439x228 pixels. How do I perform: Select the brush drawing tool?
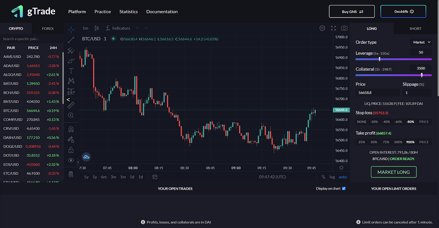click(x=71, y=60)
